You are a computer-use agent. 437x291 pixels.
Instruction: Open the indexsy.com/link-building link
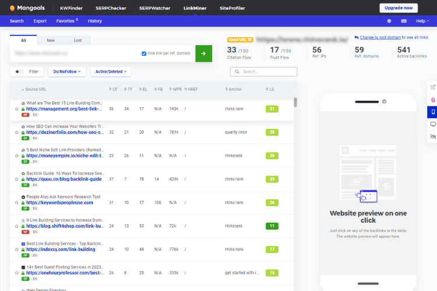coord(61,249)
